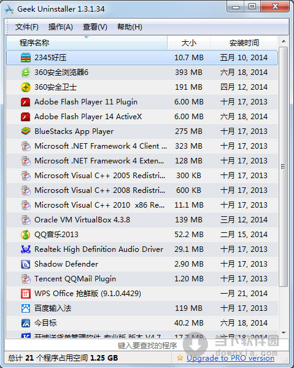Viewport: 294px width, 368px height.
Task: Click the QQ音乐2013 icon
Action: 26,235
